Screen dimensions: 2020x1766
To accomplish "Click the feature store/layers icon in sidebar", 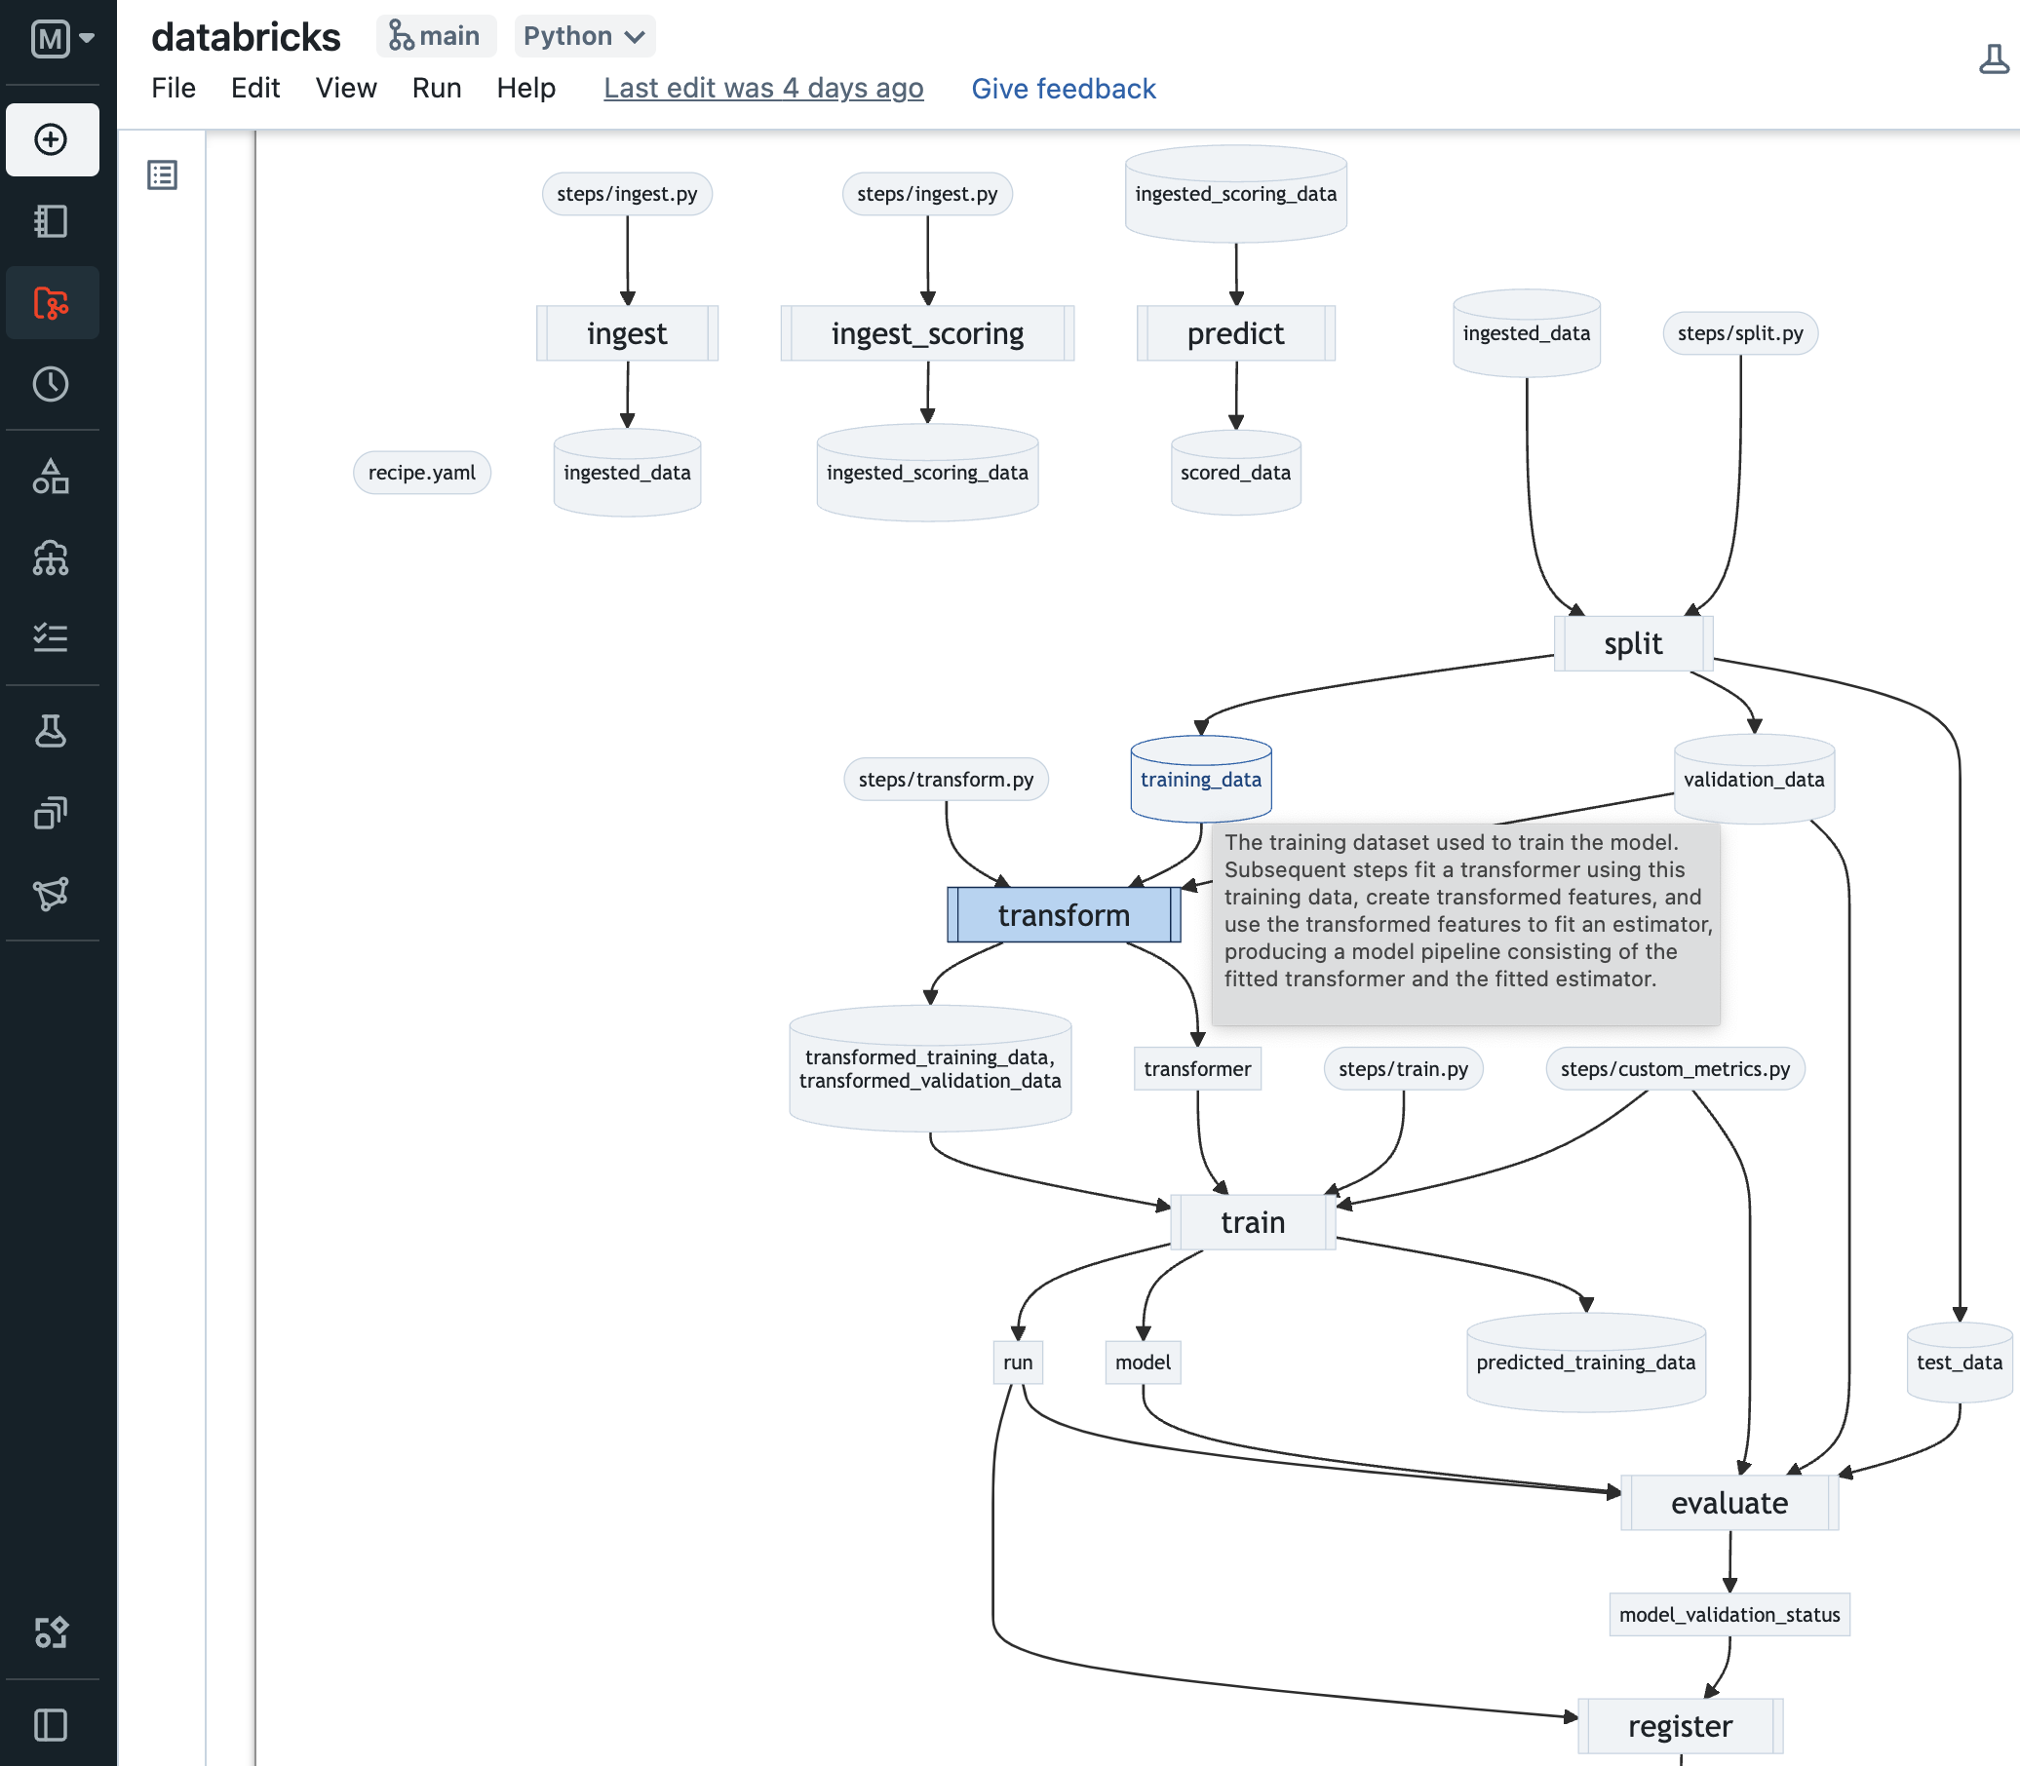I will pyautogui.click(x=50, y=809).
